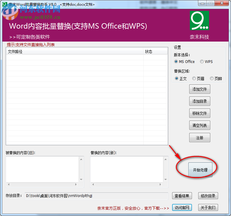Click the red text 奈末官方正版，安全放心，官方下载-->>
231x216 pixels.
(133, 208)
